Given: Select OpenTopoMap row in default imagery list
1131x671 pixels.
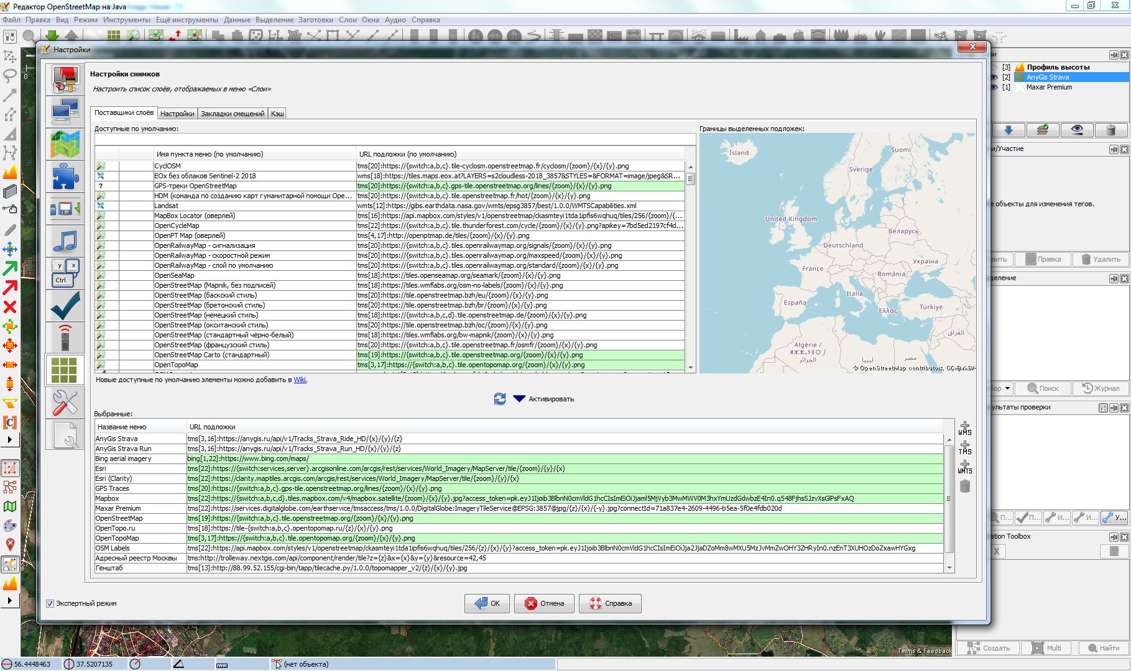Looking at the screenshot, I should coord(390,365).
